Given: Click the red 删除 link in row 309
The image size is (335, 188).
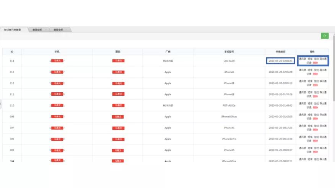Looking at the screenshot, I should pyautogui.click(x=315, y=119).
